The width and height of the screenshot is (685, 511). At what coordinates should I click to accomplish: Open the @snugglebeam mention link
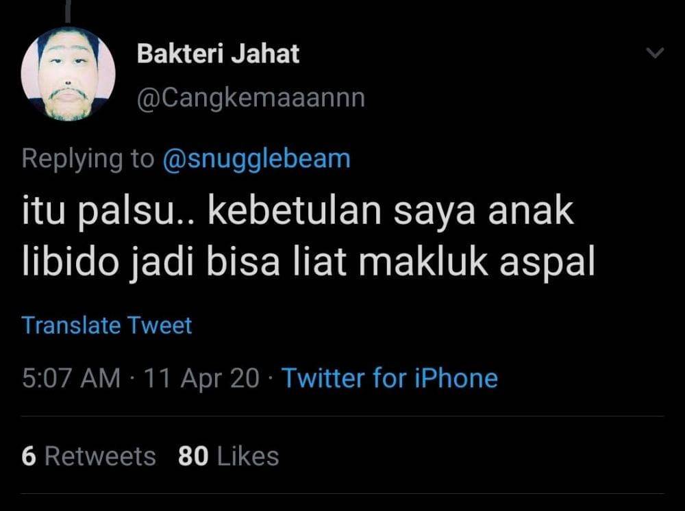click(256, 159)
